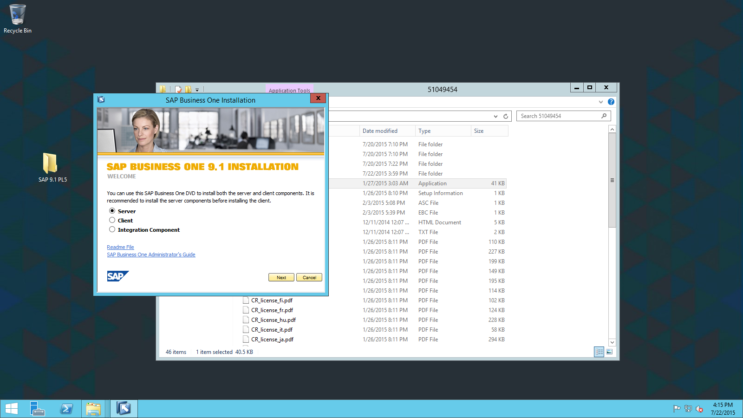Switch to SAP installer taskbar icon
The width and height of the screenshot is (743, 418).
tap(124, 409)
